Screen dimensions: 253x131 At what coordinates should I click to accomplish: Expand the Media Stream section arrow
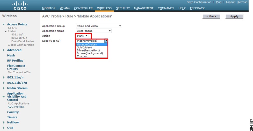(4, 88)
